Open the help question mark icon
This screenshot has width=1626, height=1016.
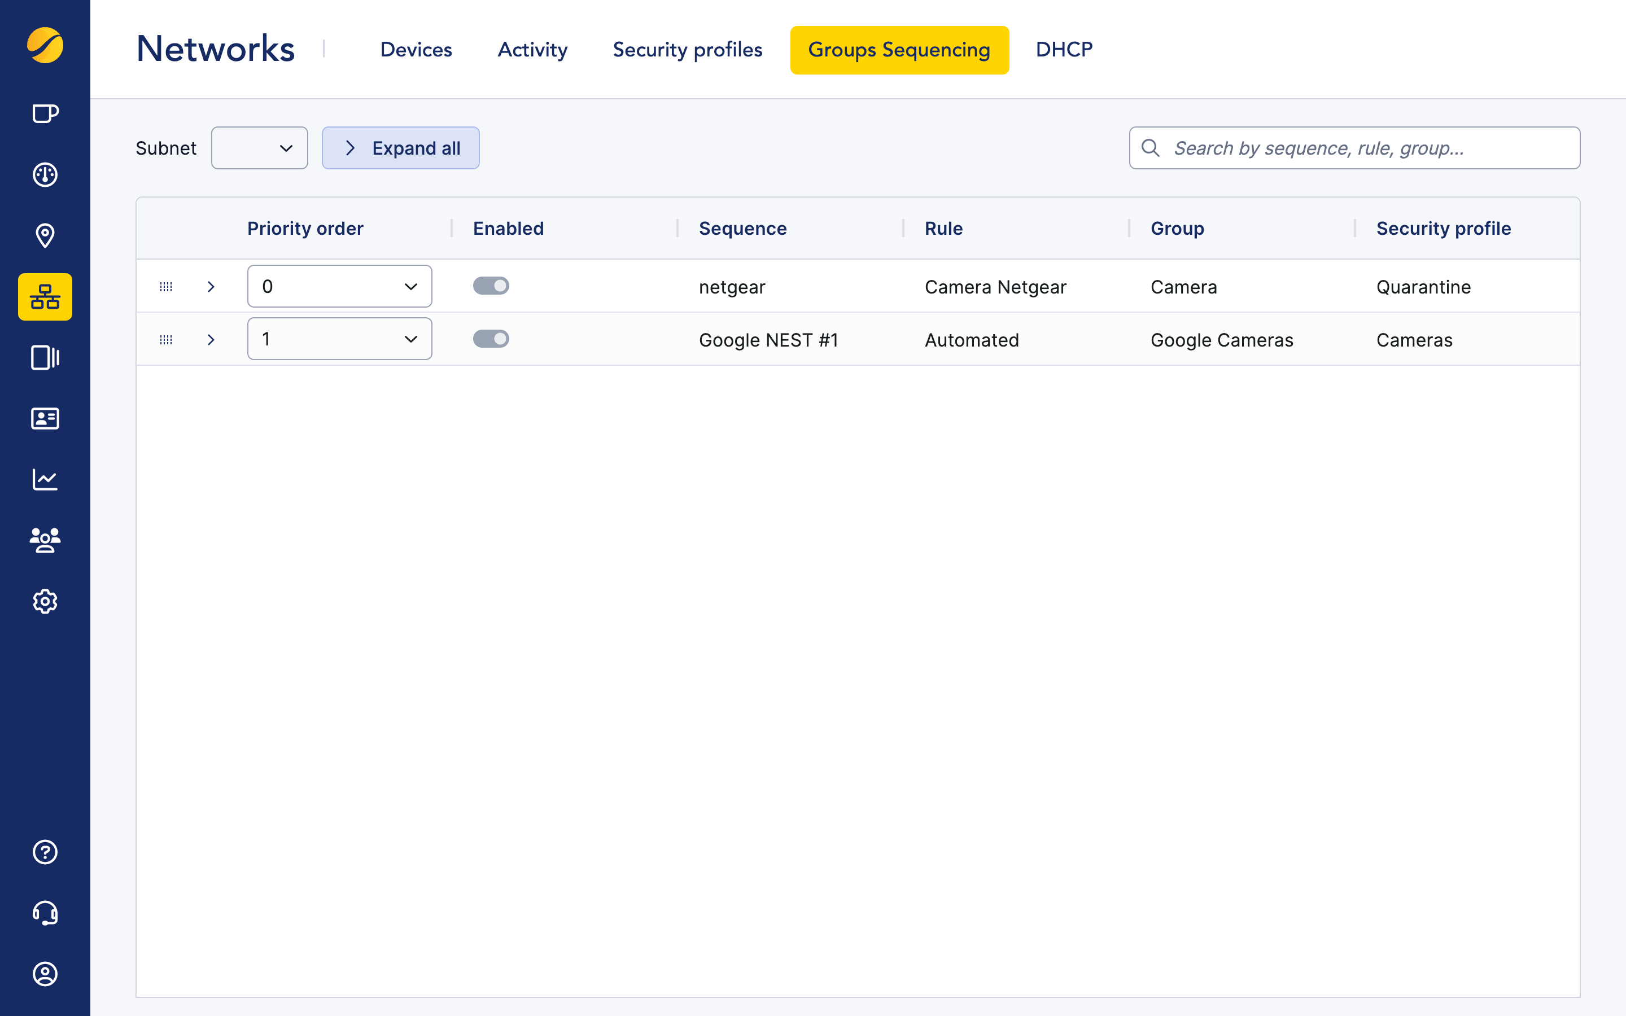tap(45, 852)
